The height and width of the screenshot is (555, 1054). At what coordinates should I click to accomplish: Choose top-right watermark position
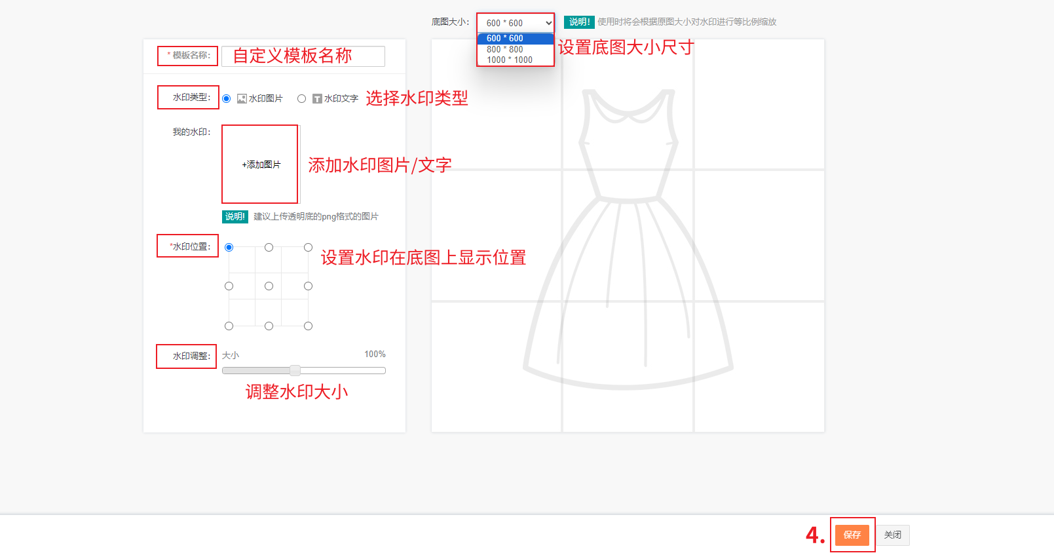(x=308, y=247)
